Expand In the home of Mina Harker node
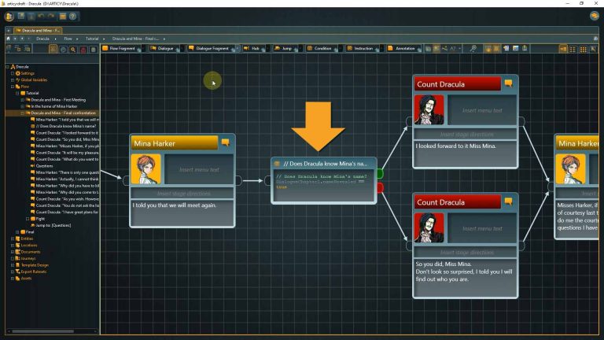Screen dimensions: 604x340 pos(22,106)
